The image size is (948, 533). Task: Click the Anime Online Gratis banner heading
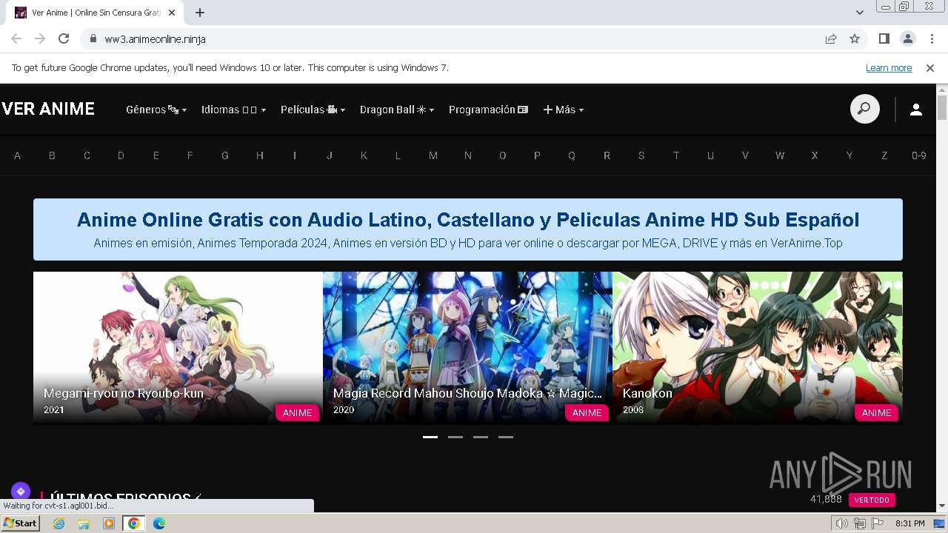(468, 220)
